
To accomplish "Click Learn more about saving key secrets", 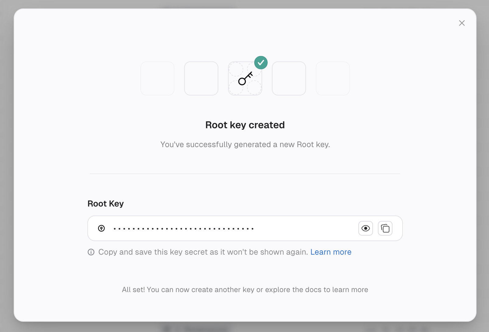I will point(331,252).
